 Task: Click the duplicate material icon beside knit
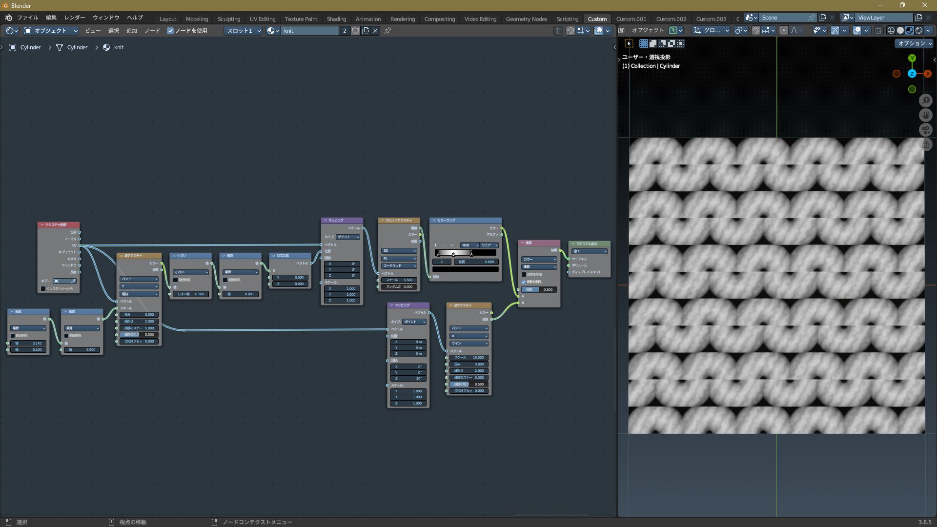366,31
